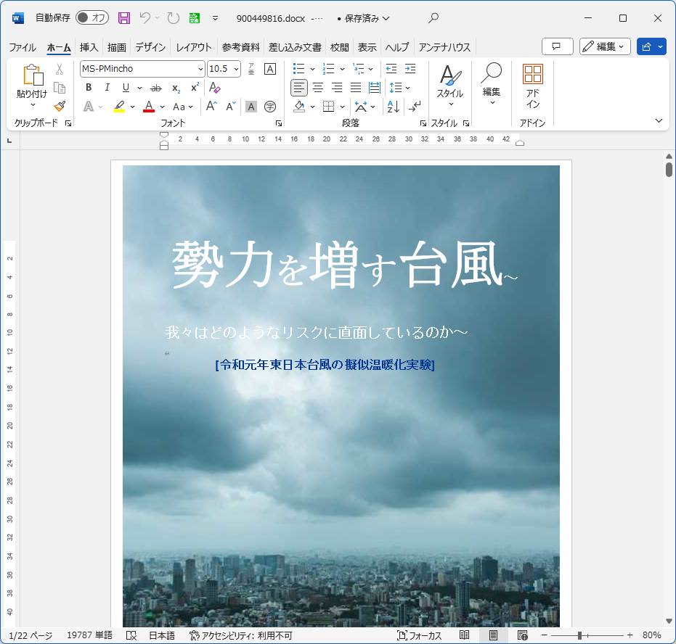This screenshot has width=676, height=644.
Task: Click the Clear Formatting icon
Action: pyautogui.click(x=214, y=88)
